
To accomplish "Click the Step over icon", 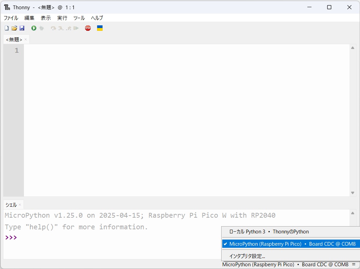I will pos(53,28).
